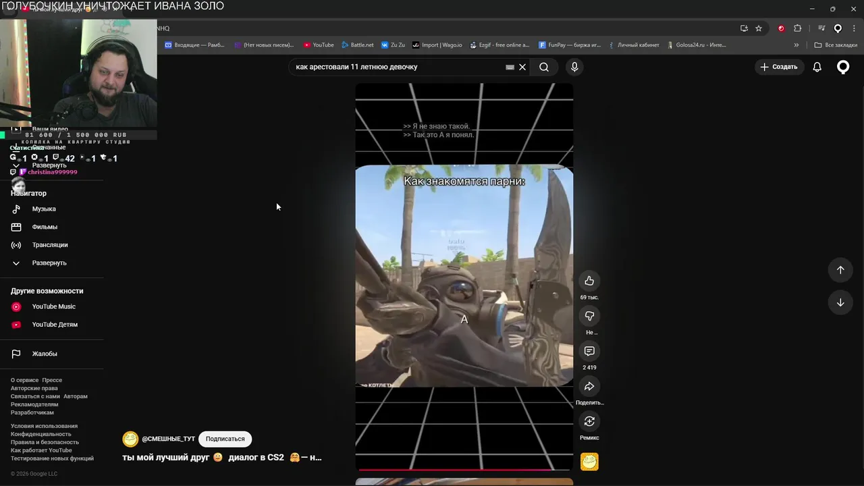The height and width of the screenshot is (486, 864).
Task: Run search with magnifier button
Action: 544,67
